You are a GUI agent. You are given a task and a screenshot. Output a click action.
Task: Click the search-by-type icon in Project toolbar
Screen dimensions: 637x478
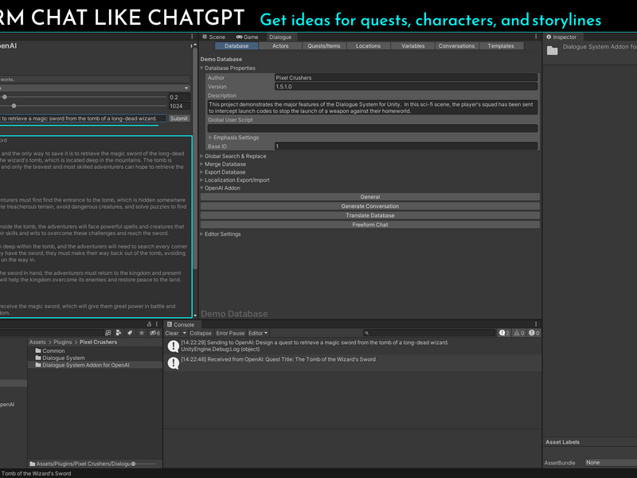(x=118, y=333)
